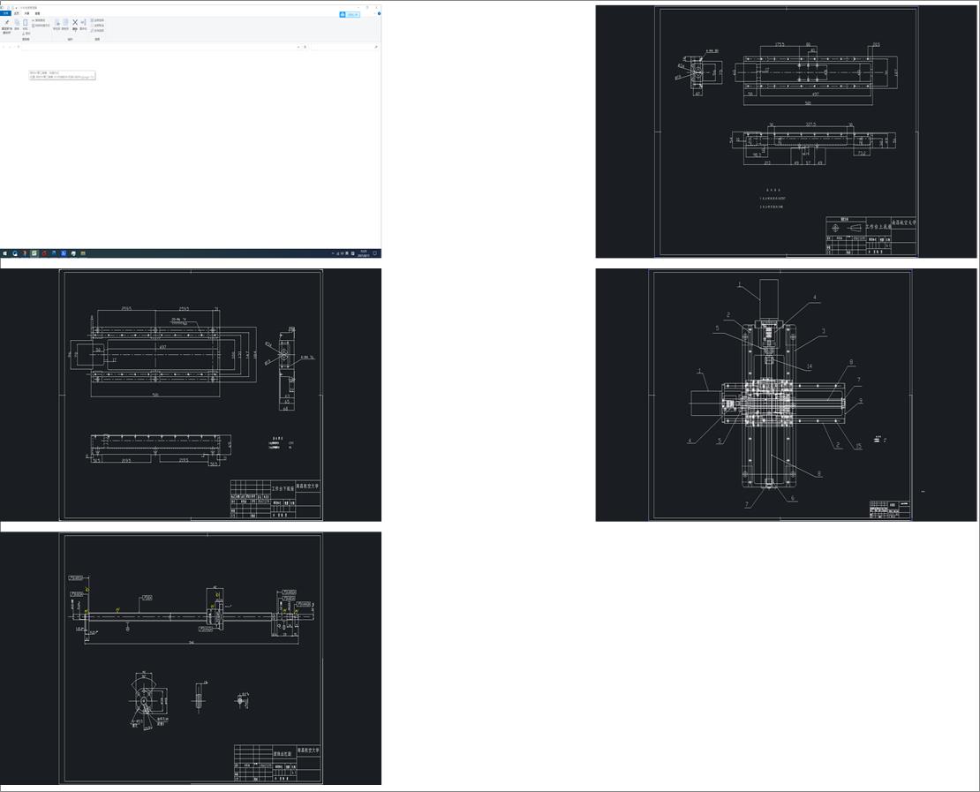Image resolution: width=980 pixels, height=792 pixels.
Task: Click the blue cloud upload button in title bar
Action: 350,14
